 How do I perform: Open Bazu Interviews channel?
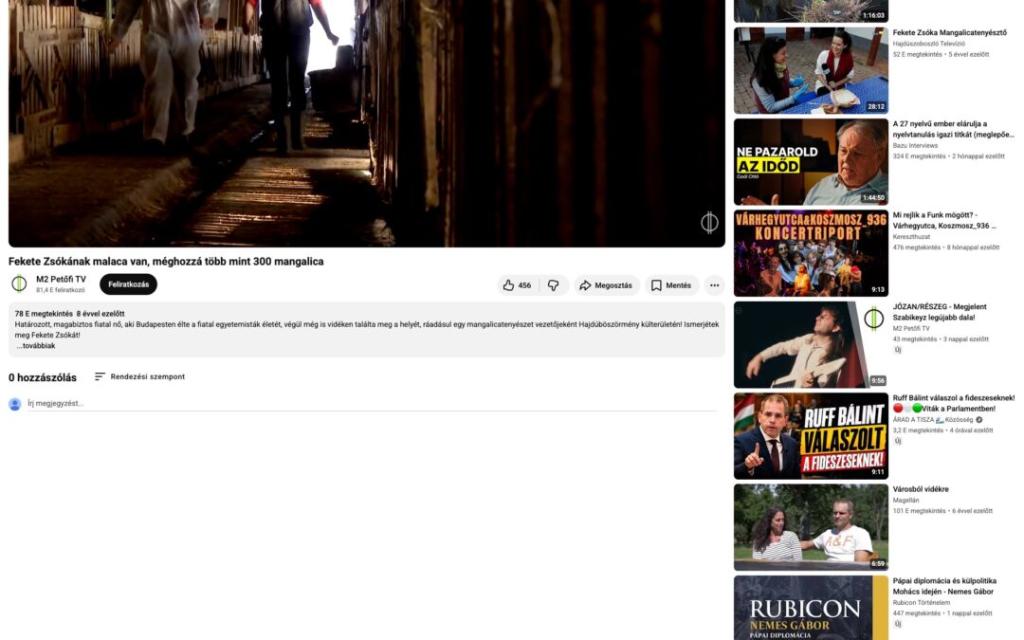pos(915,146)
